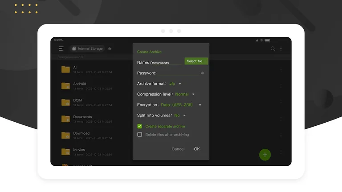Image resolution: width=342 pixels, height=192 pixels.
Task: Click the Create separate archive label
Action: pos(165,126)
